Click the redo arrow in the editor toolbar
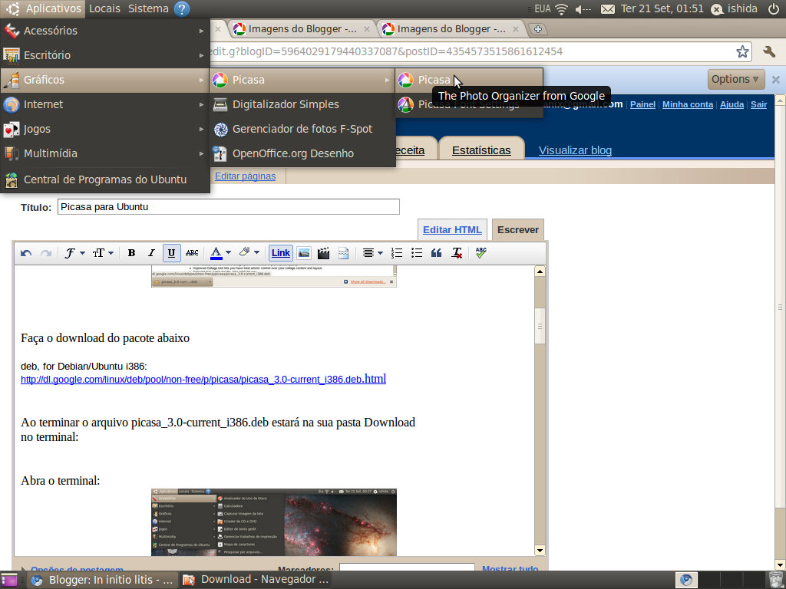This screenshot has height=589, width=786. pos(46,253)
